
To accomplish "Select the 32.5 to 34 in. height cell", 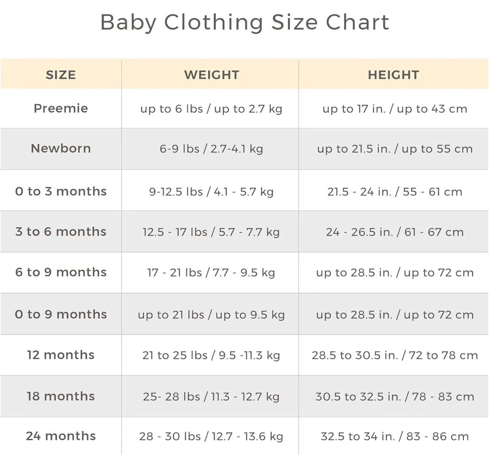I will point(395,436).
